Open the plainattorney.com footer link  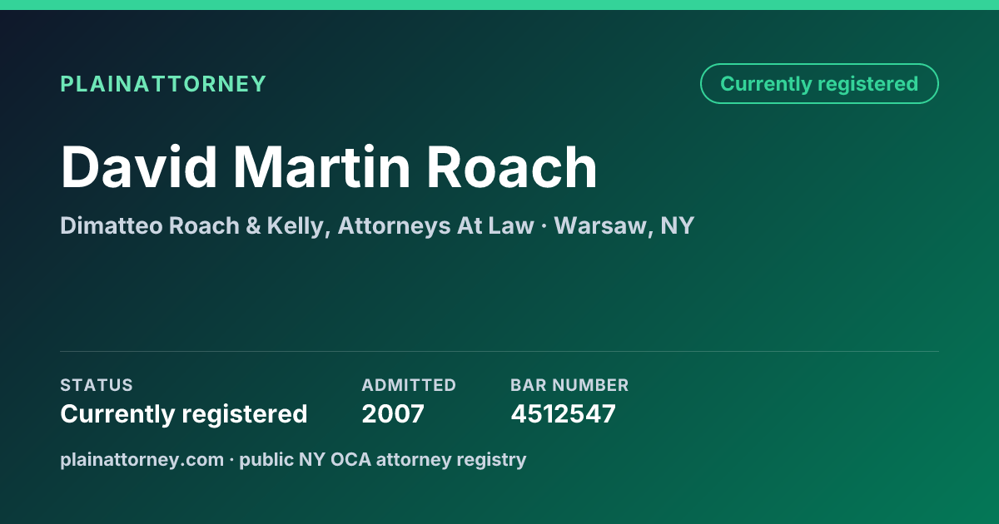(x=142, y=459)
